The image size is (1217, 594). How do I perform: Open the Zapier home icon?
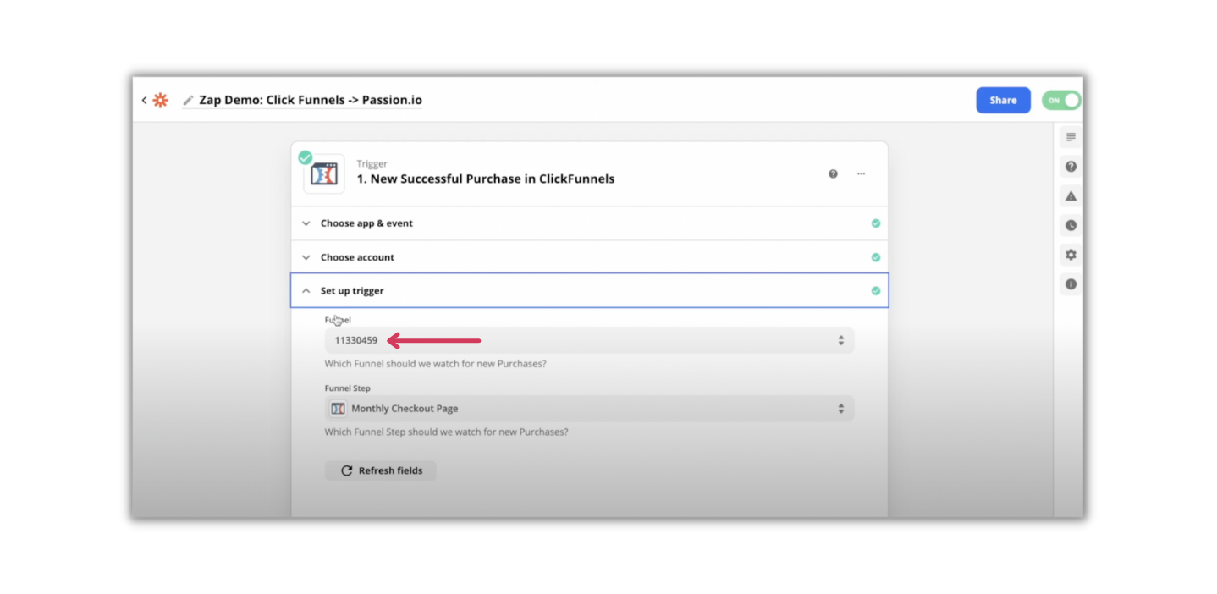point(161,100)
